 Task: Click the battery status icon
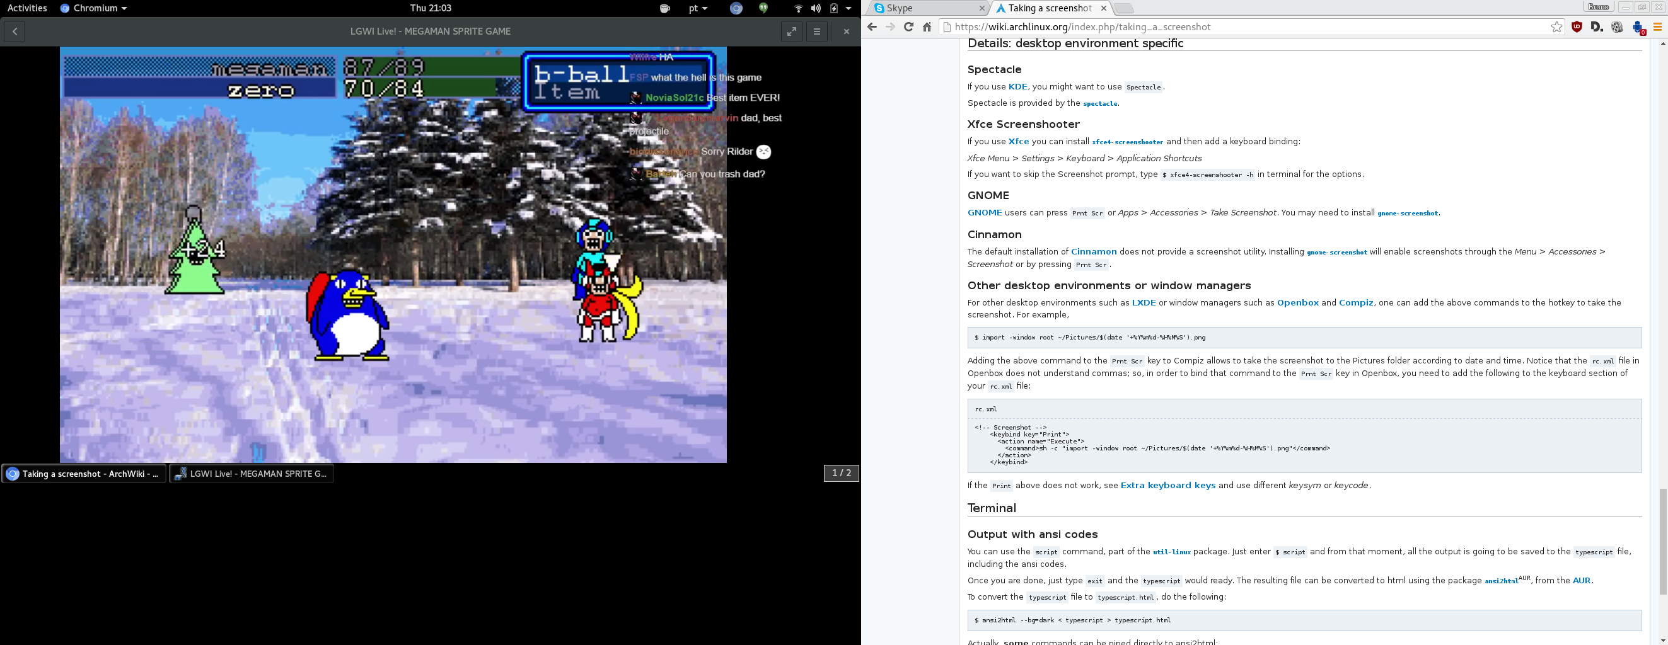tap(834, 8)
